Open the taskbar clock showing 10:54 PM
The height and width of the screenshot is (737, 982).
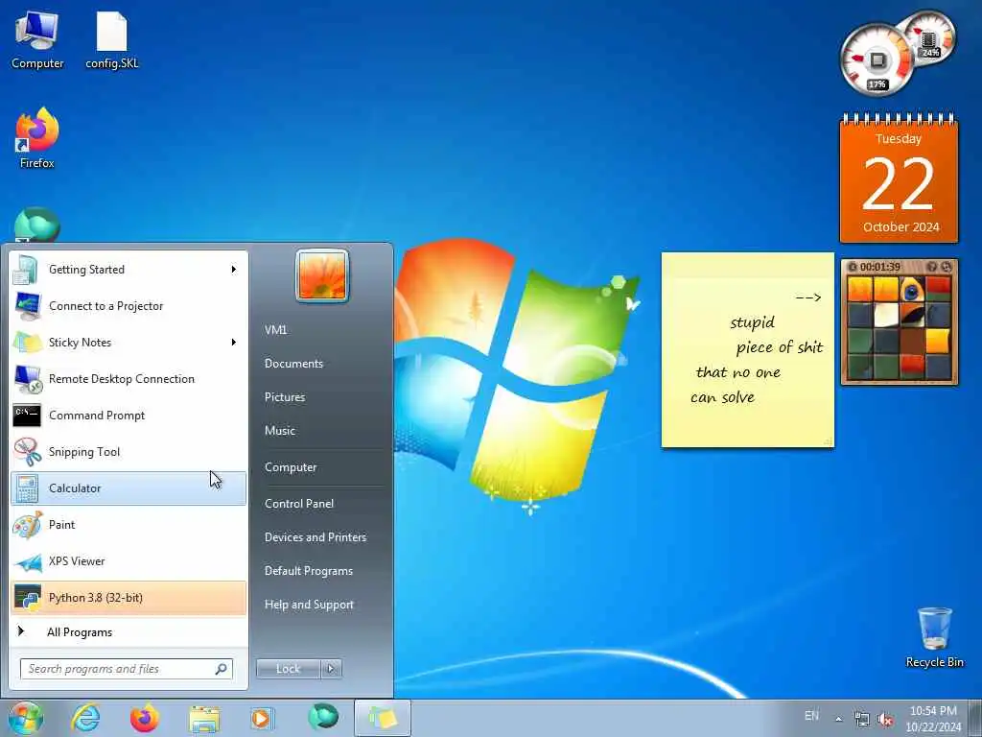tap(933, 719)
